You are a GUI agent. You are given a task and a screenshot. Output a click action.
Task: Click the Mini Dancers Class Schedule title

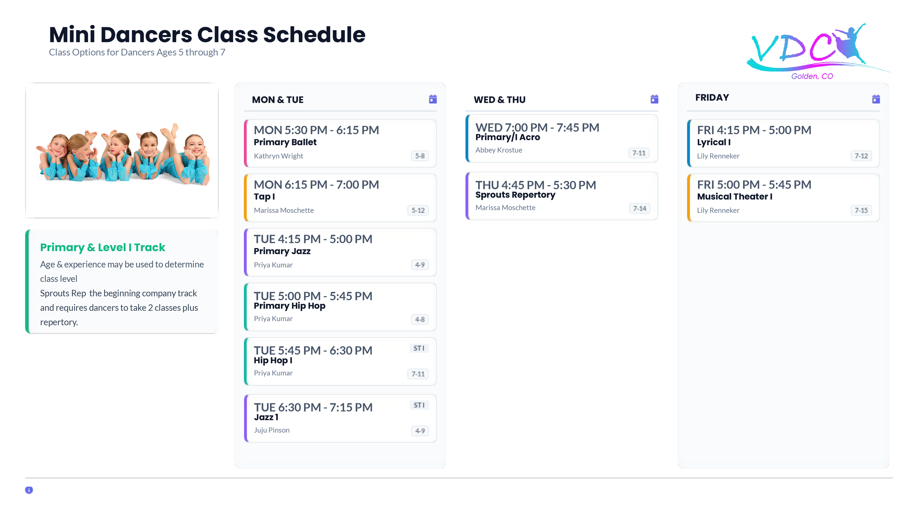pos(207,35)
